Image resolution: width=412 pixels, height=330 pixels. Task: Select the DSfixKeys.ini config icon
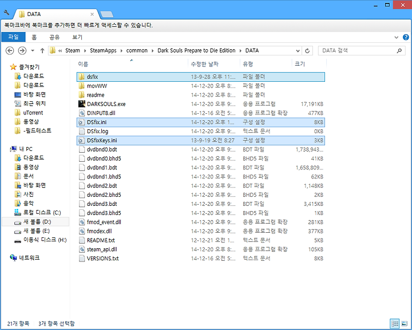pyautogui.click(x=82, y=140)
